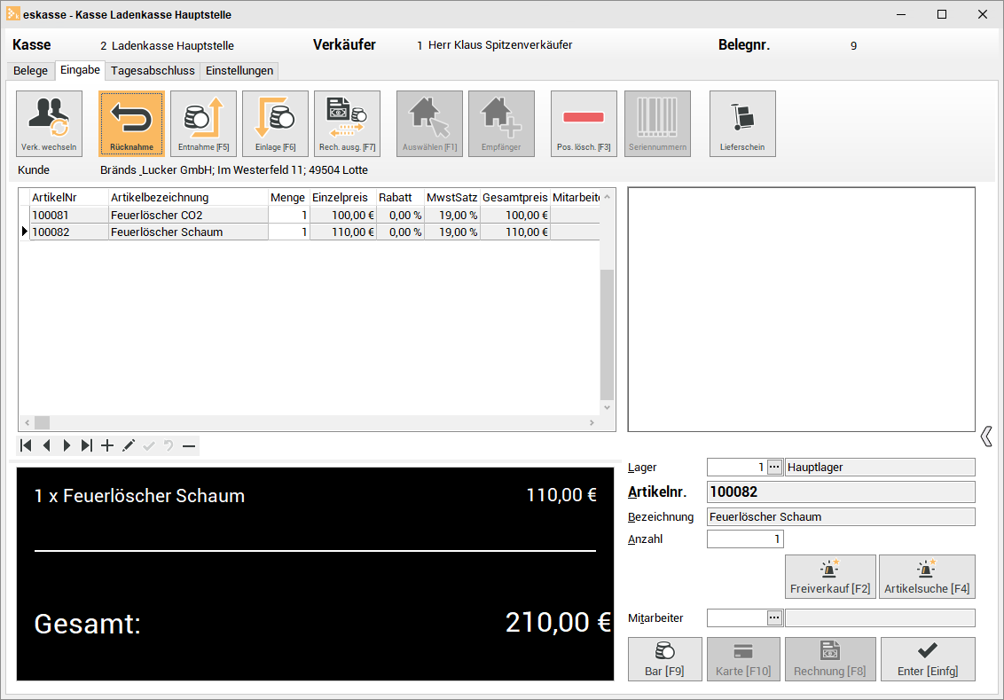The height and width of the screenshot is (700, 1004).
Task: Jump to first record in navigator
Action: pyautogui.click(x=27, y=445)
